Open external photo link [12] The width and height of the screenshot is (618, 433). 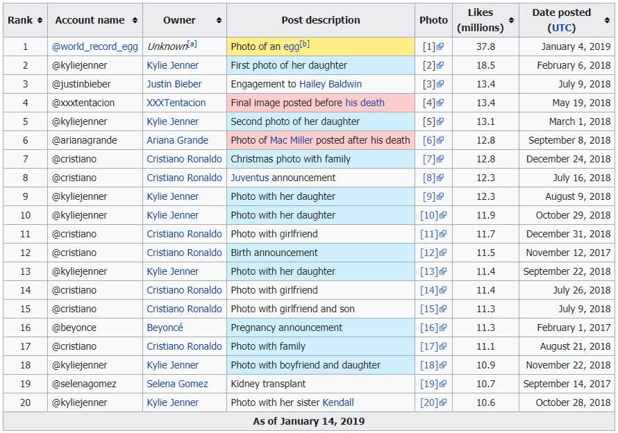(x=433, y=253)
